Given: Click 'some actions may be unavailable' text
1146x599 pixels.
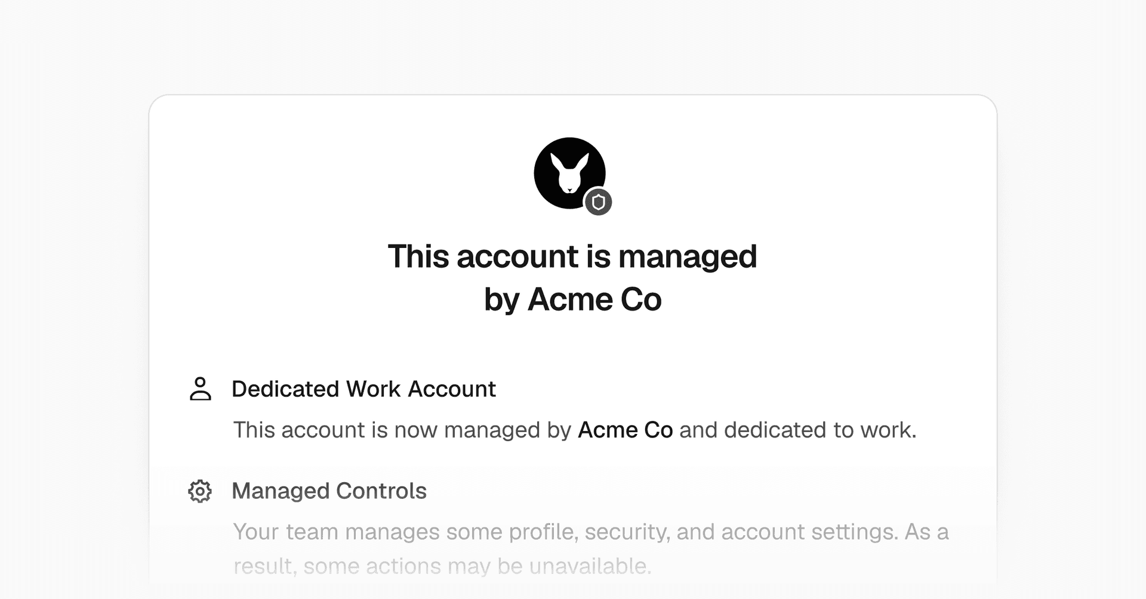Looking at the screenshot, I should pos(476,566).
